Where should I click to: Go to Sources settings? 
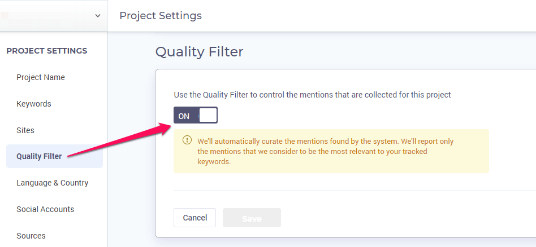click(31, 236)
